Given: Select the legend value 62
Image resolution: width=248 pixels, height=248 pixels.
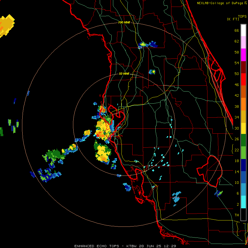Looking at the screenshot, I should click(x=237, y=41).
